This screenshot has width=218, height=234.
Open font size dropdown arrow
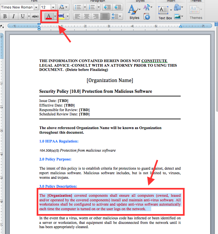click(53, 7)
